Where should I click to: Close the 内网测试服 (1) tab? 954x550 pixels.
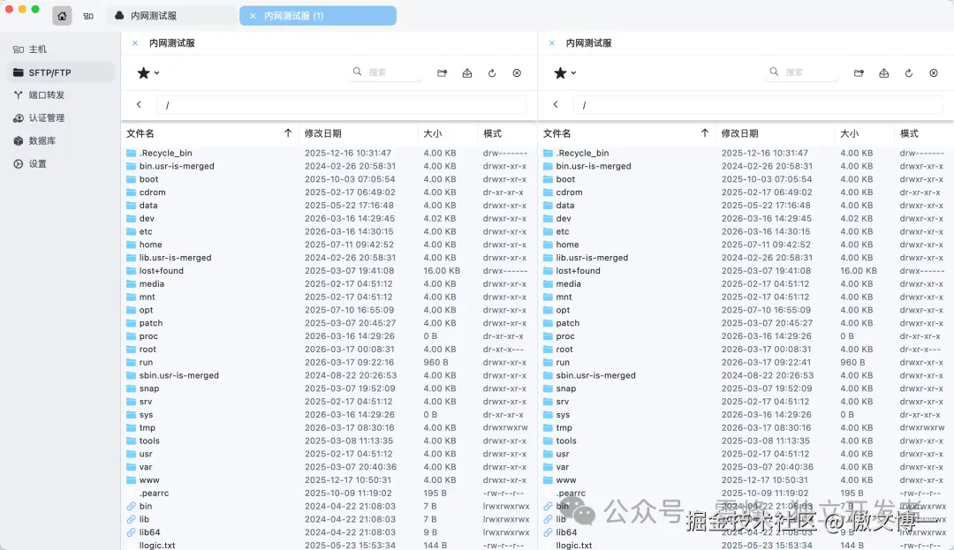point(253,16)
